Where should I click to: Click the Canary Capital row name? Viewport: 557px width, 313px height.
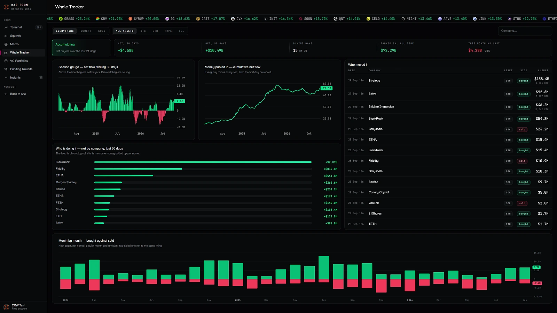tap(379, 192)
